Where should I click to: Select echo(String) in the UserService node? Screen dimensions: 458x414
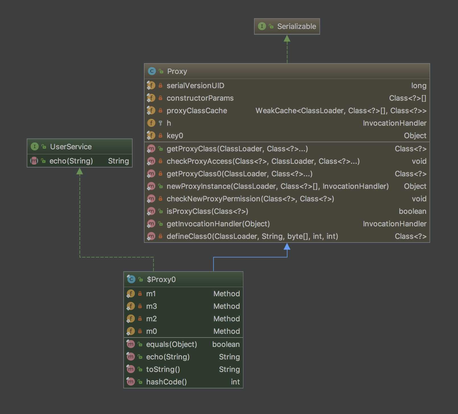(x=71, y=161)
